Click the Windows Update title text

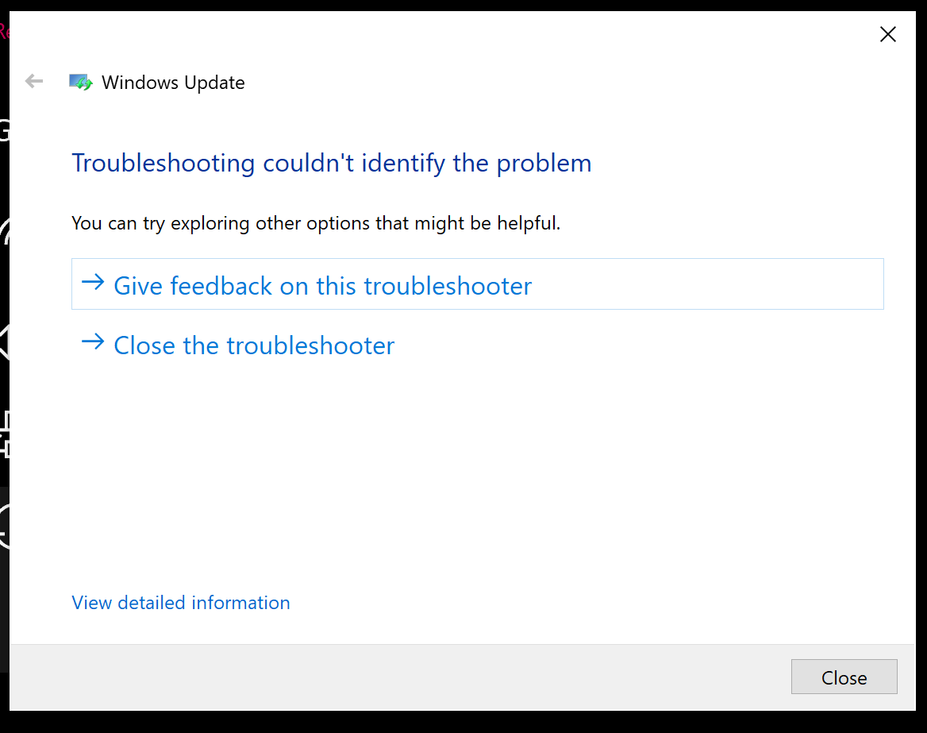[x=173, y=83]
